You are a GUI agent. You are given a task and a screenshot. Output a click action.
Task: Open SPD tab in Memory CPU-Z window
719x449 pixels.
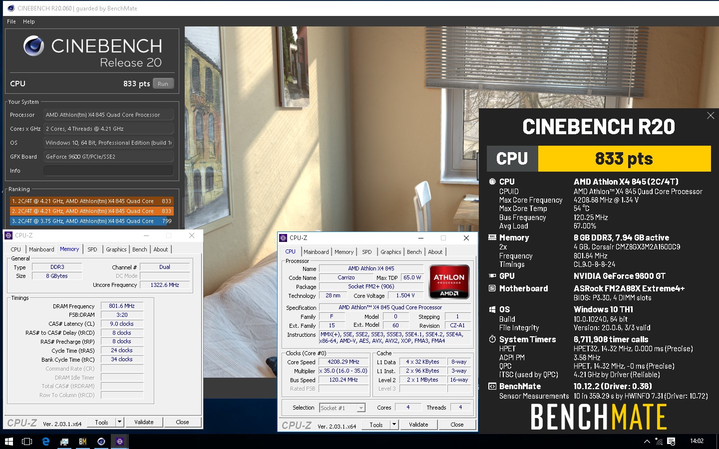pyautogui.click(x=92, y=249)
